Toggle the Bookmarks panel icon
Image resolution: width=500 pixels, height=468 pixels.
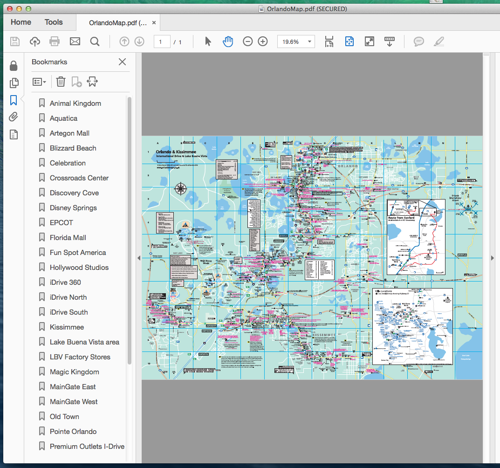(x=14, y=100)
